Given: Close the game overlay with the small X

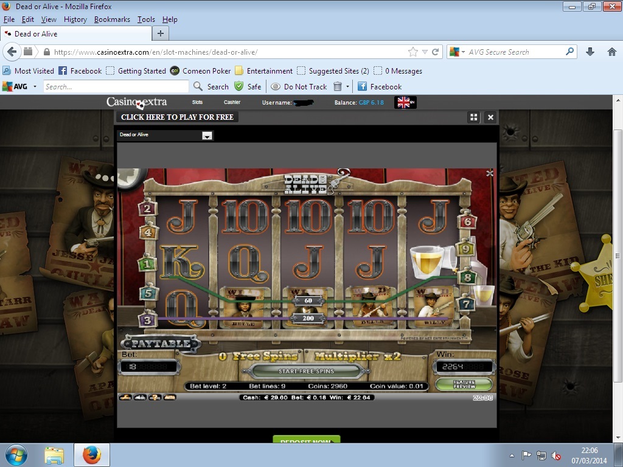Looking at the screenshot, I should click(x=490, y=173).
